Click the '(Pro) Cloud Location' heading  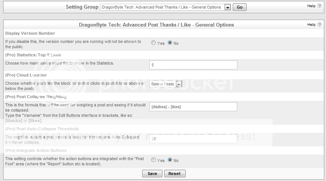(x=26, y=75)
